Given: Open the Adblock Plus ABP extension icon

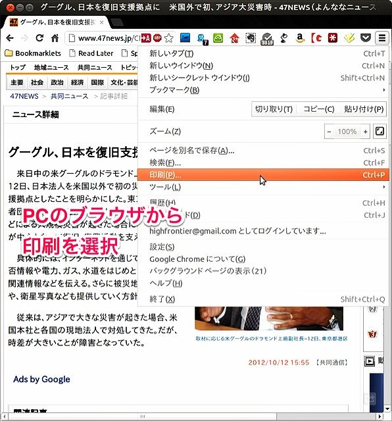Looking at the screenshot, I should (x=157, y=38).
